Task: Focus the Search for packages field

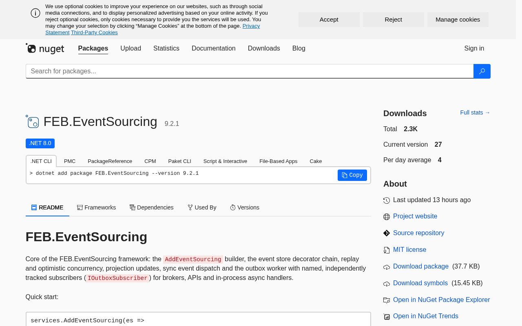Action: pos(250,71)
